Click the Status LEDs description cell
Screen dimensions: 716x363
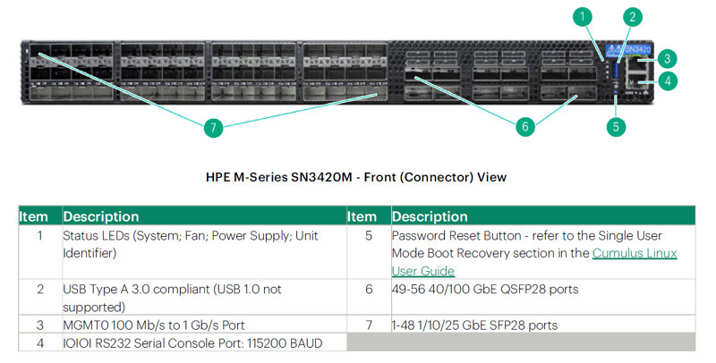click(x=191, y=244)
